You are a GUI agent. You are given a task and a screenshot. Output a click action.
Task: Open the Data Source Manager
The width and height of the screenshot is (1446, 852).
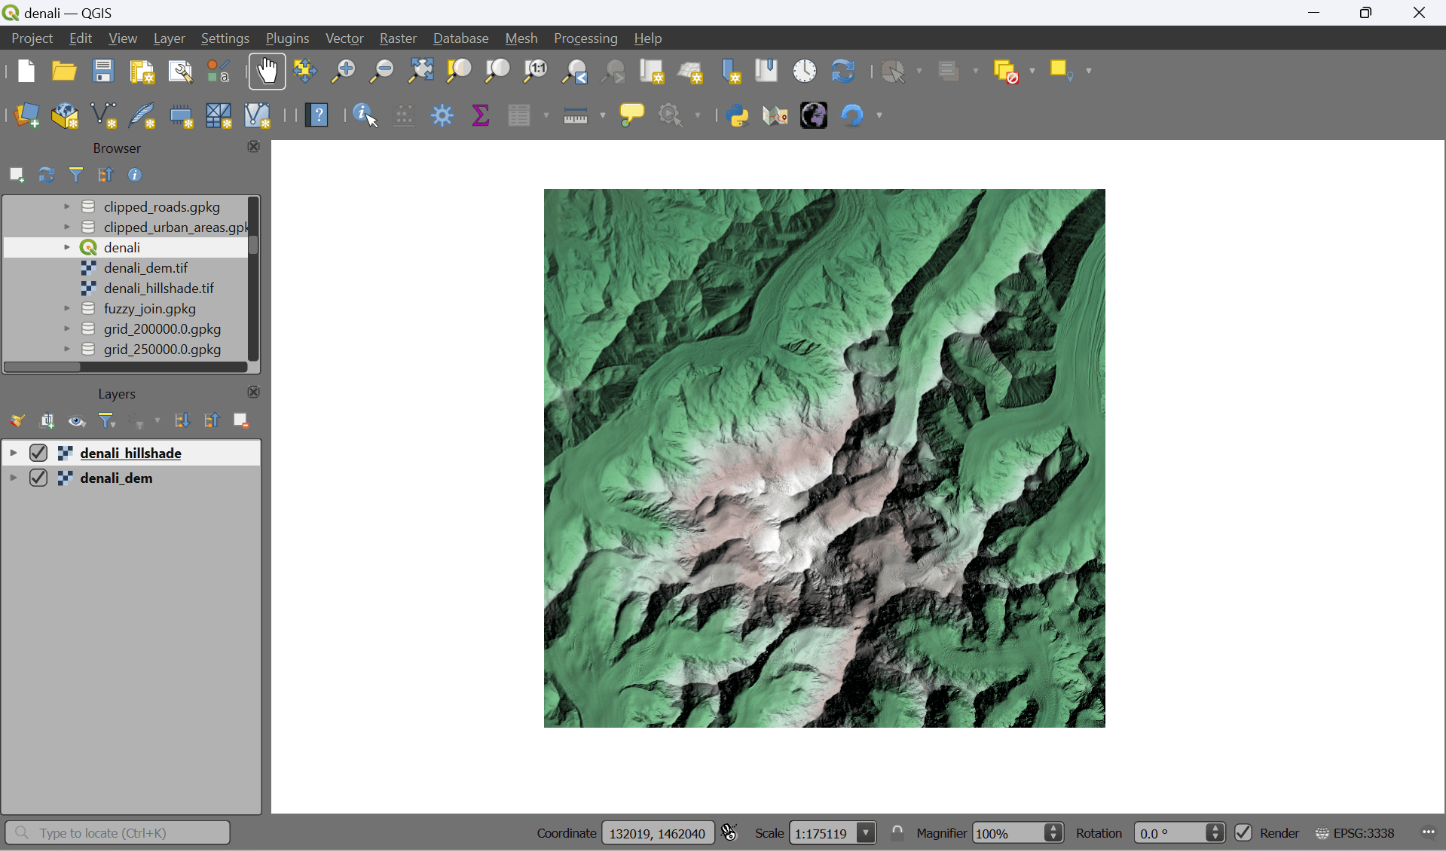(27, 115)
